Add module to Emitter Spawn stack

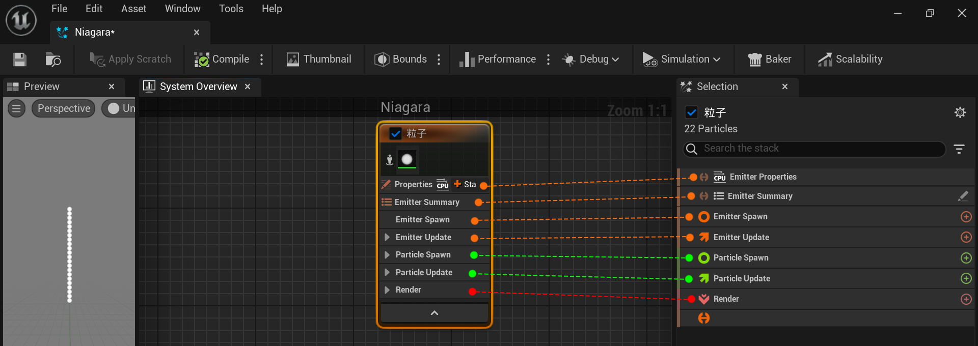[966, 217]
